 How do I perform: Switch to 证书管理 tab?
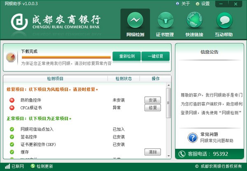click(165, 24)
